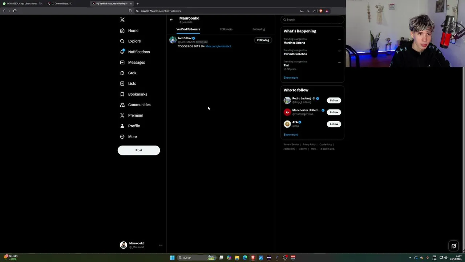Open the Kick.com/torofutbol link
The height and width of the screenshot is (262, 465).
(218, 46)
